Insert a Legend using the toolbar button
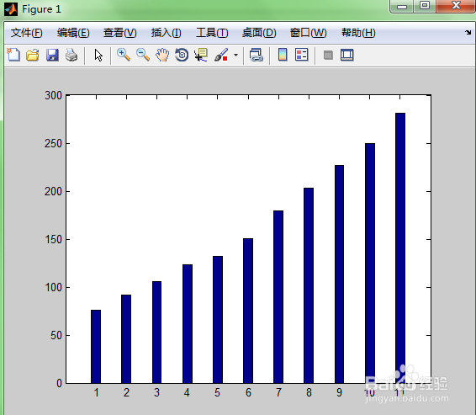This screenshot has width=476, height=415. tap(302, 55)
